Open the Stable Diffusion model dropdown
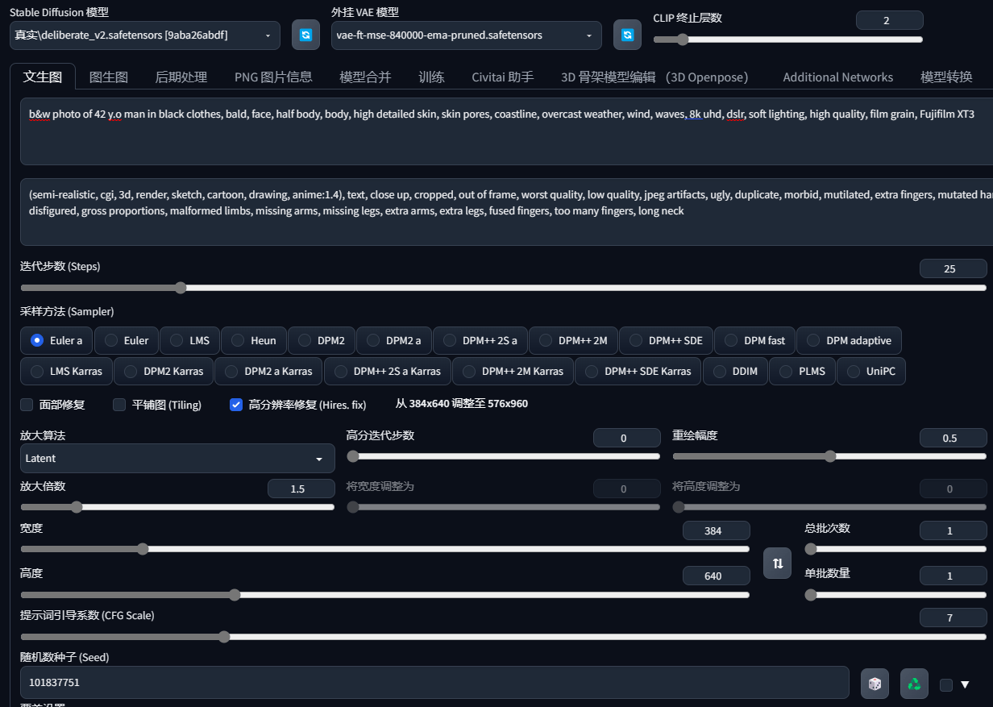Viewport: 993px width, 707px height. pos(145,35)
